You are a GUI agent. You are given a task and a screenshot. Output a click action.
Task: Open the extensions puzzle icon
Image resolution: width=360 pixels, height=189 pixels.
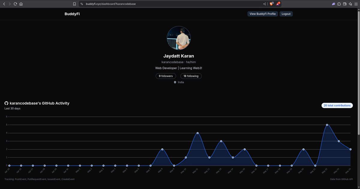(339, 4)
